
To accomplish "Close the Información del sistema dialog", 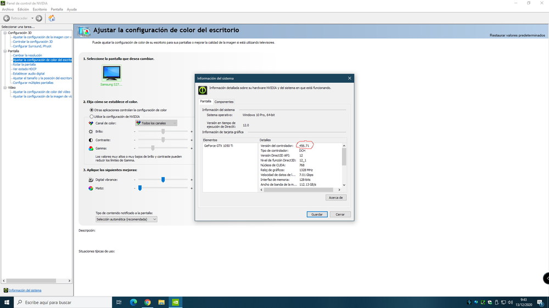I will [x=349, y=78].
